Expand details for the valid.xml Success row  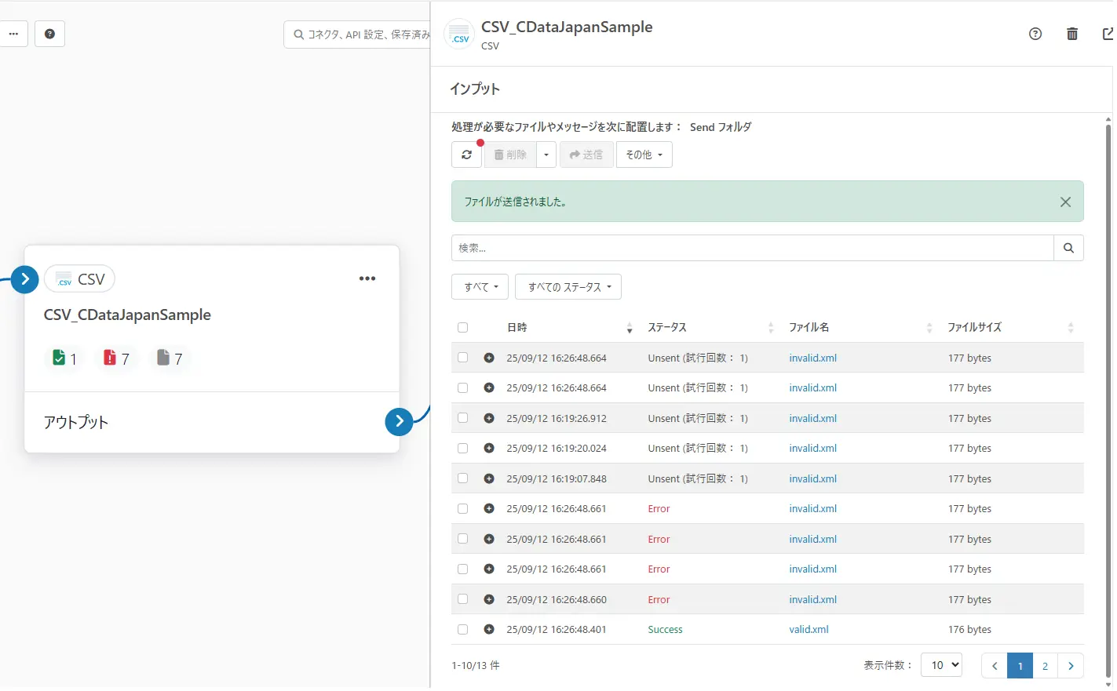click(x=489, y=629)
